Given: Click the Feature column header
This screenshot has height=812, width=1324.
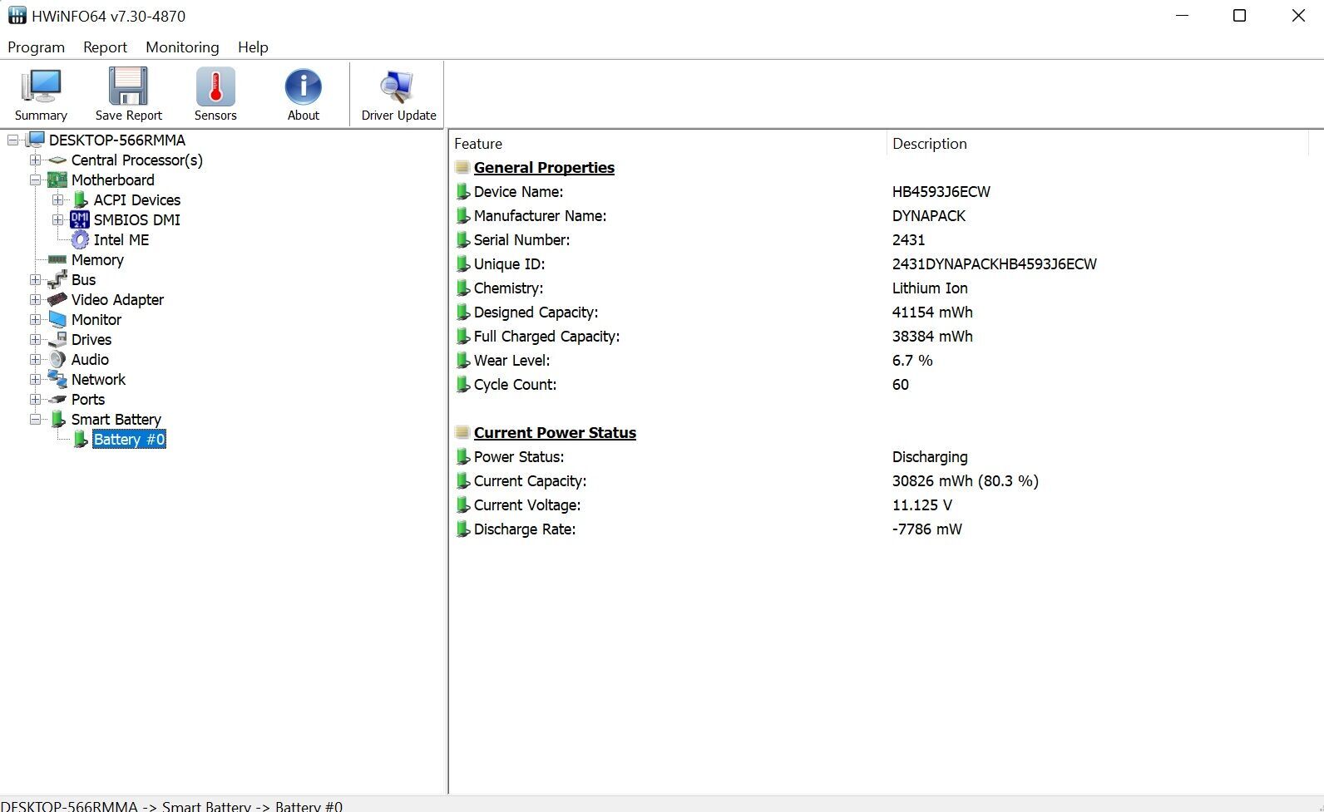Looking at the screenshot, I should (x=668, y=144).
